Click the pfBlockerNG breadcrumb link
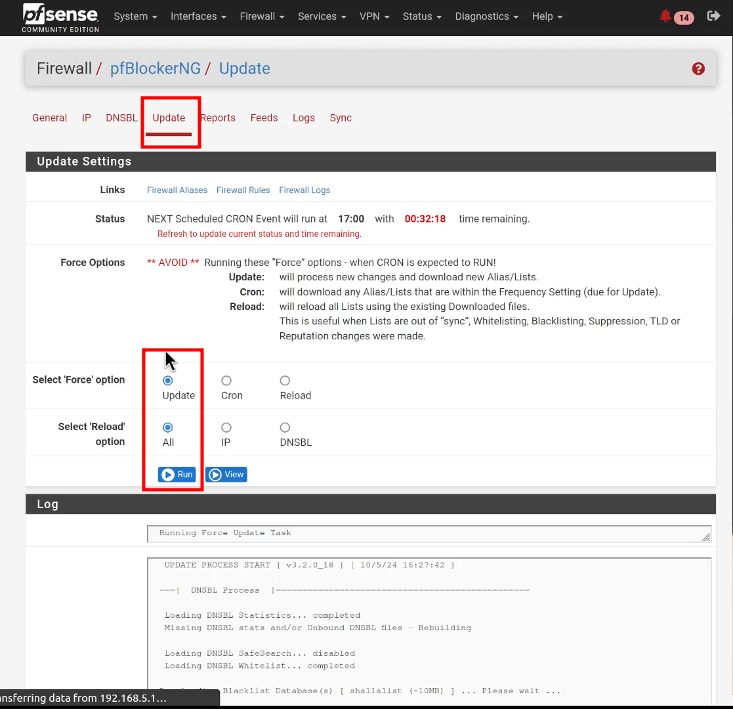The image size is (733, 709). (156, 69)
